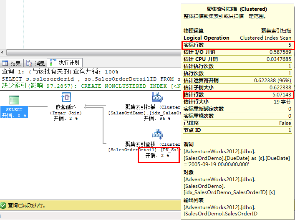Click the horizontal scrollbar left arrow
This screenshot has width=295, height=220.
[2, 52]
